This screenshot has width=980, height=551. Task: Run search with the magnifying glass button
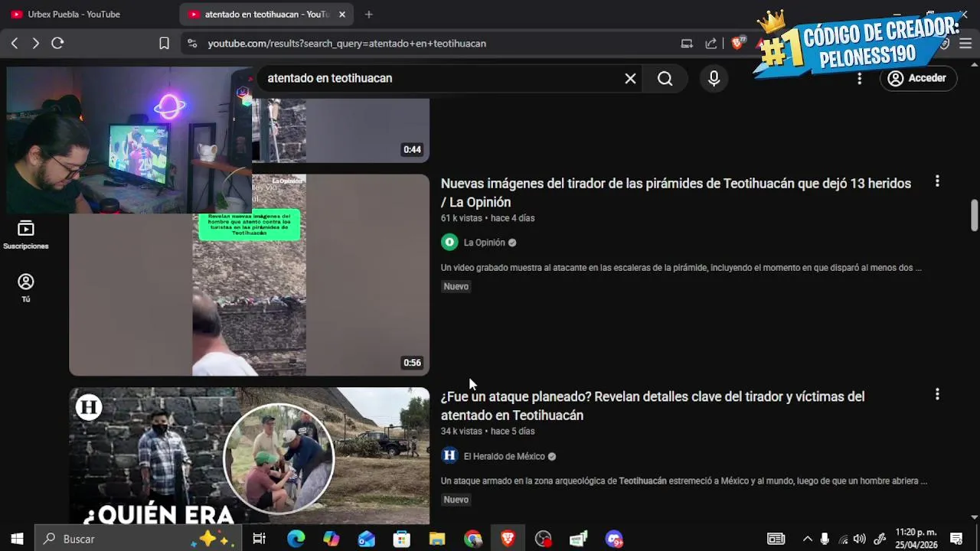tap(665, 78)
